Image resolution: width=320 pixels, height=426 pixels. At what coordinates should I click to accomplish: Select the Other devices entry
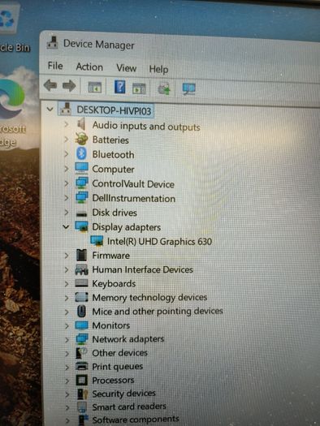[x=119, y=353]
